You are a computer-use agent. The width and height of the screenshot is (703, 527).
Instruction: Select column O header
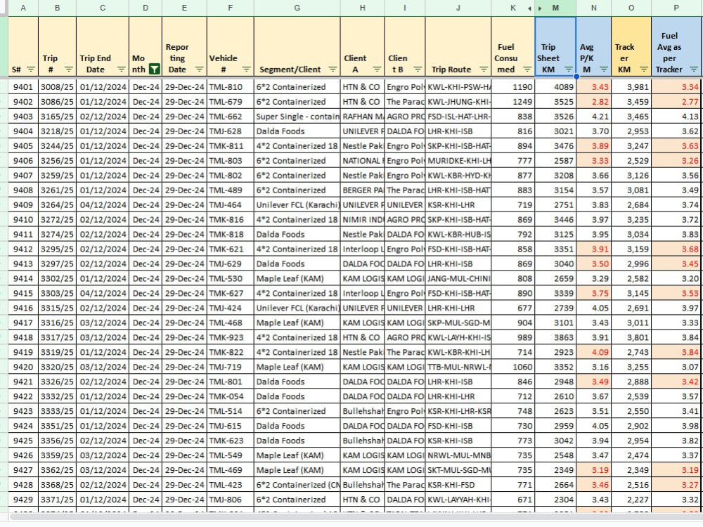(631, 8)
